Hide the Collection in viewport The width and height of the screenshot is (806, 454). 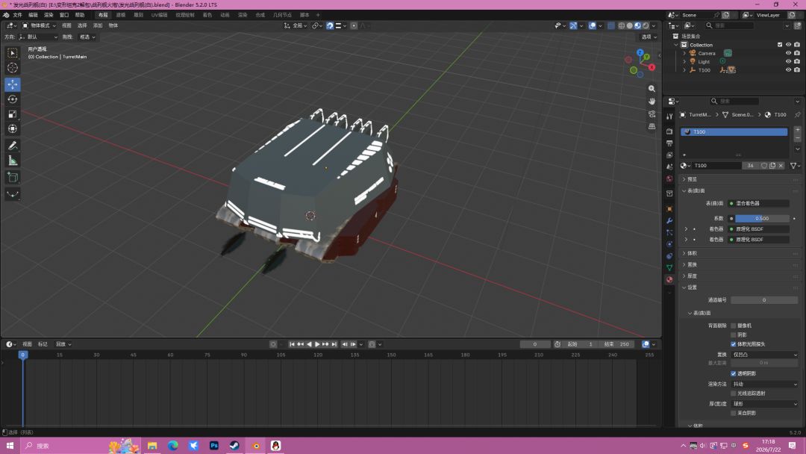point(789,45)
